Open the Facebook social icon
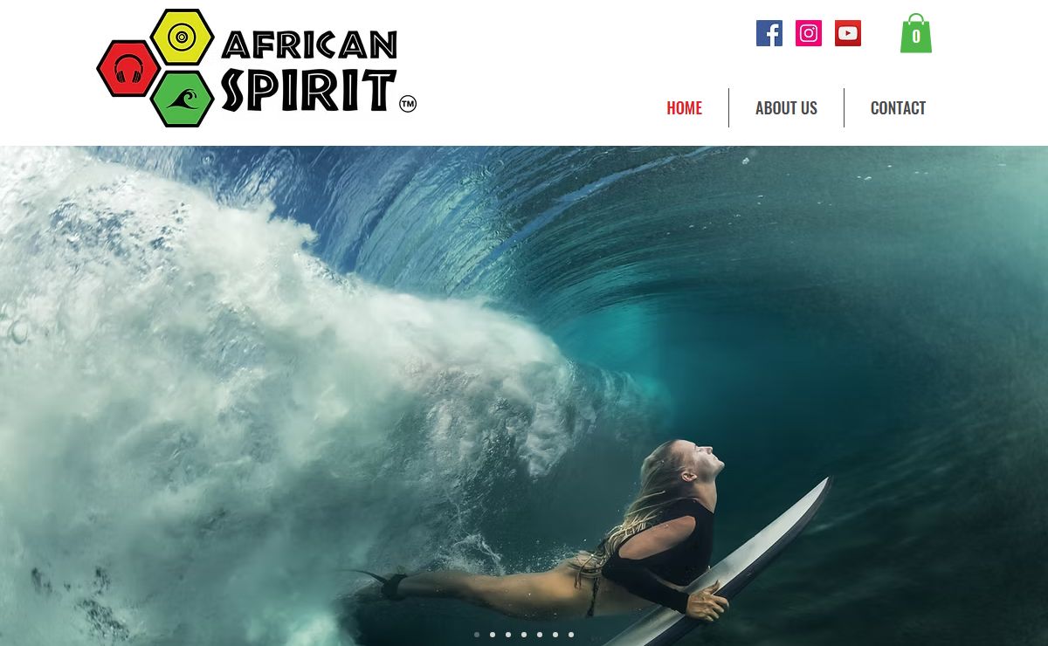The width and height of the screenshot is (1048, 646). click(x=769, y=33)
